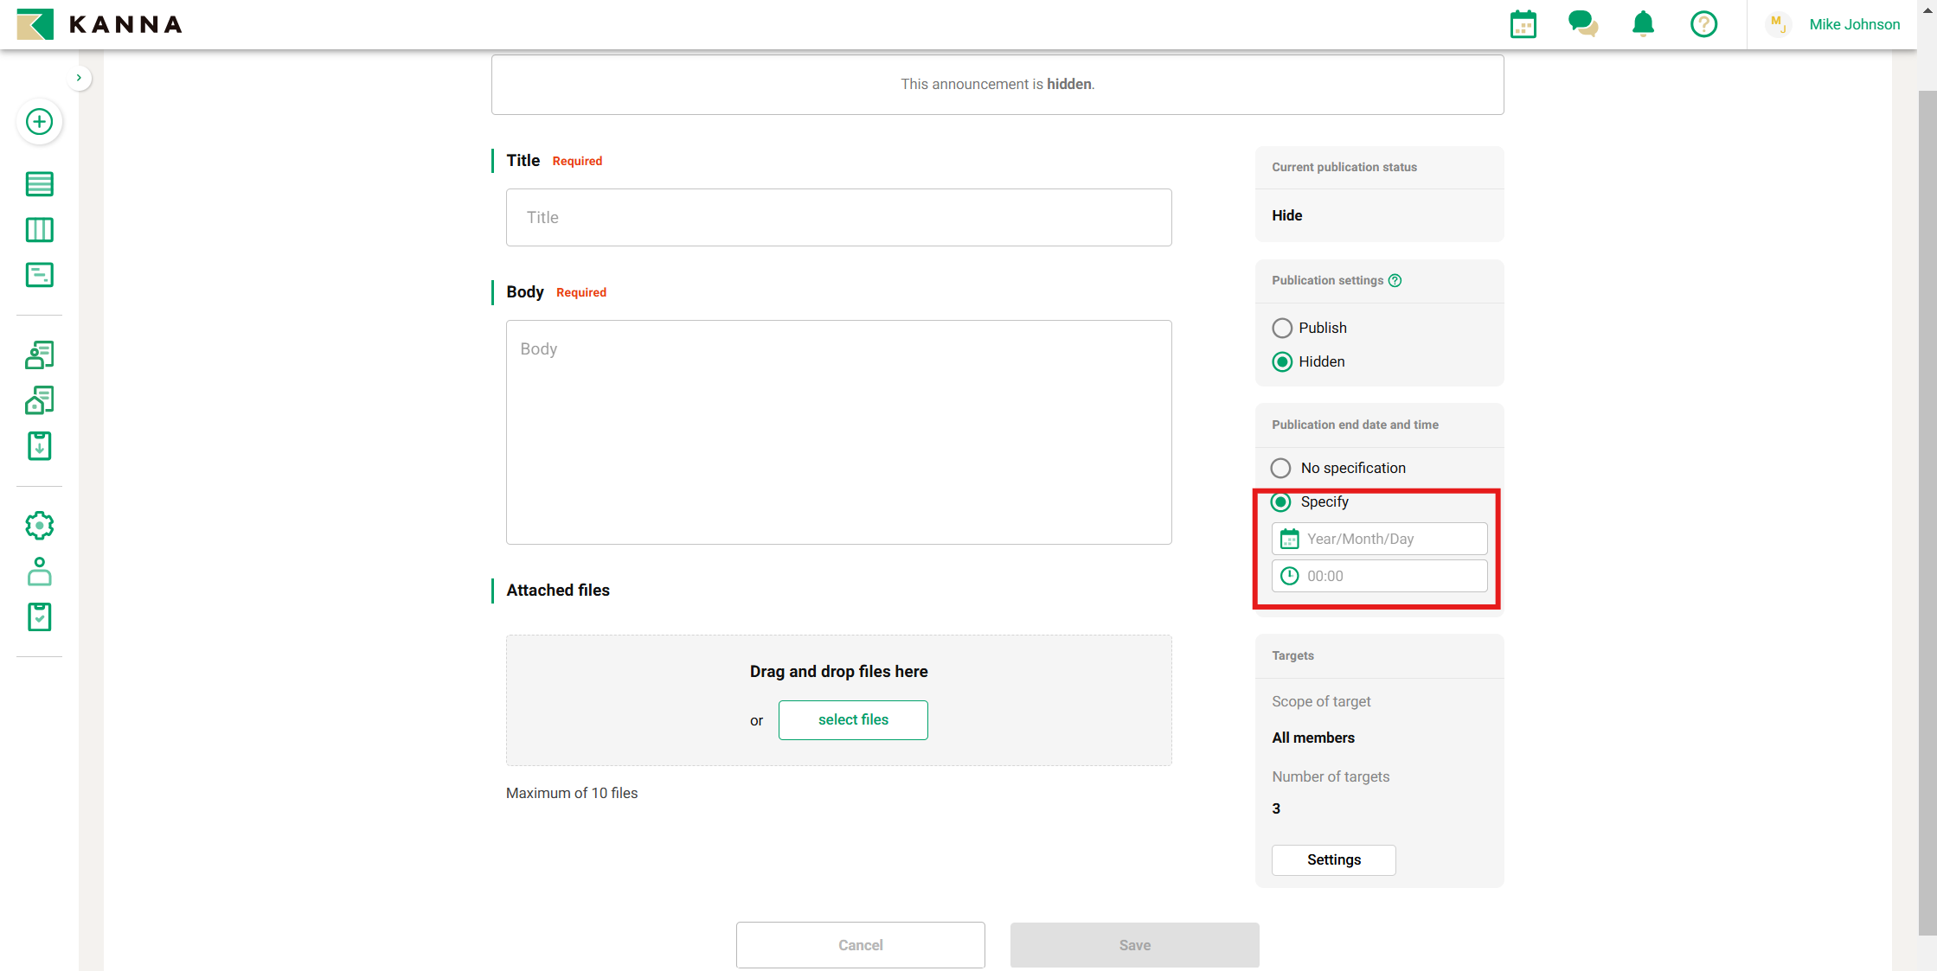Screen dimensions: 1937x971
Task: Click the vertical page scrollbar
Action: point(1927,510)
